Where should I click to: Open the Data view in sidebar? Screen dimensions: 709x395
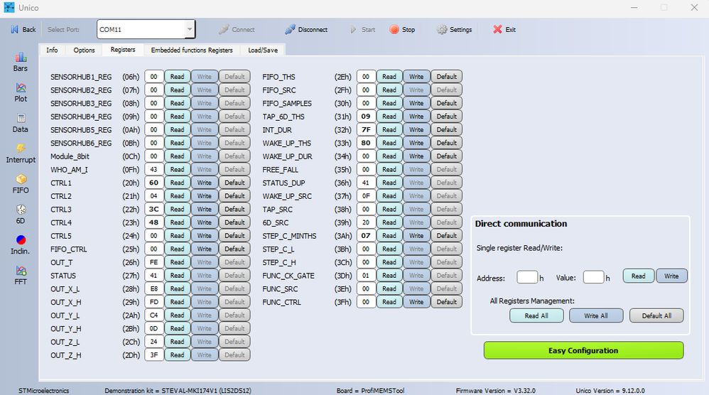click(21, 124)
